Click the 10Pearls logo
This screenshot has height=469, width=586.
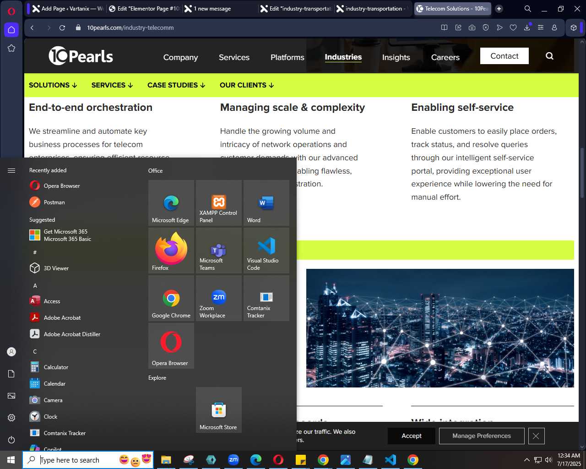(x=81, y=56)
